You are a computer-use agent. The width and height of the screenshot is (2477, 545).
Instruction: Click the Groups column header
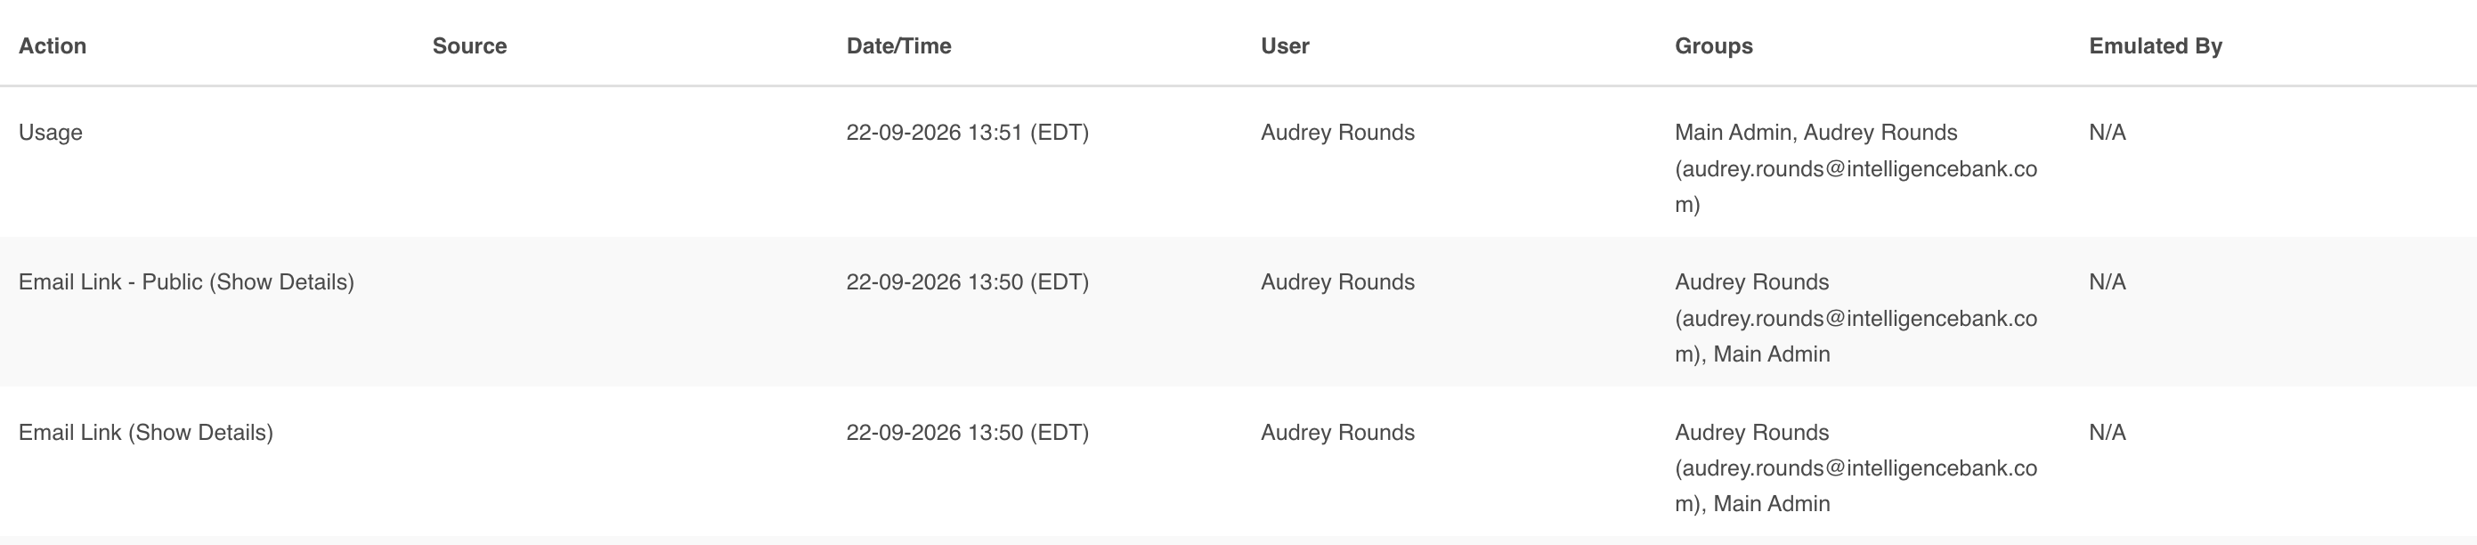[1714, 46]
